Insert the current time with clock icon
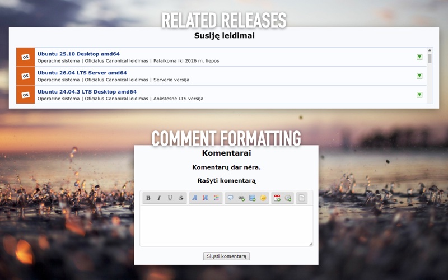This screenshot has height=280, width=448. [x=288, y=198]
